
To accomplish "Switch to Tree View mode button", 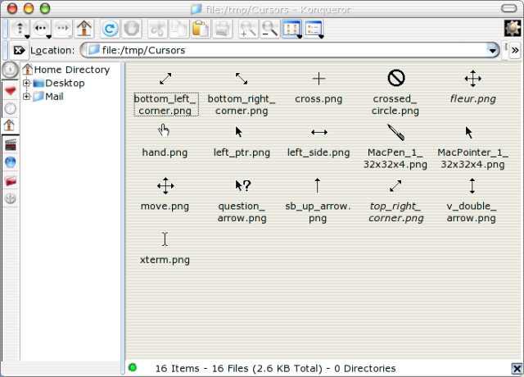I will (x=313, y=29).
